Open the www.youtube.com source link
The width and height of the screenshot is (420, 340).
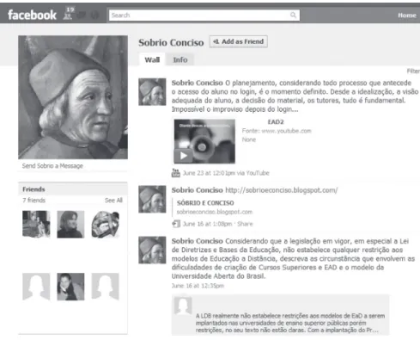pos(286,131)
